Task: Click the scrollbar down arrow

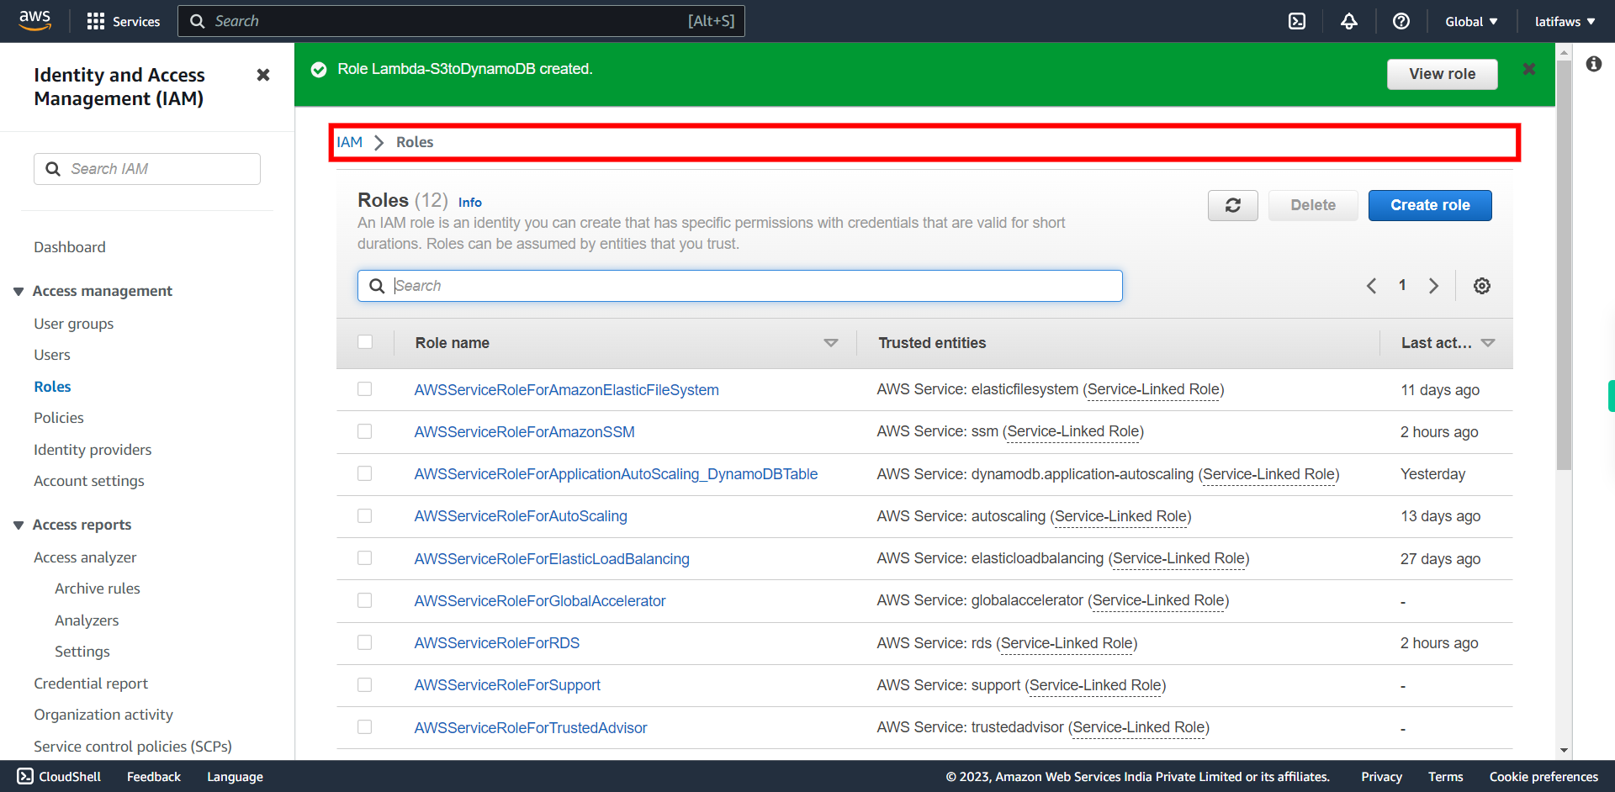Action: [1564, 750]
